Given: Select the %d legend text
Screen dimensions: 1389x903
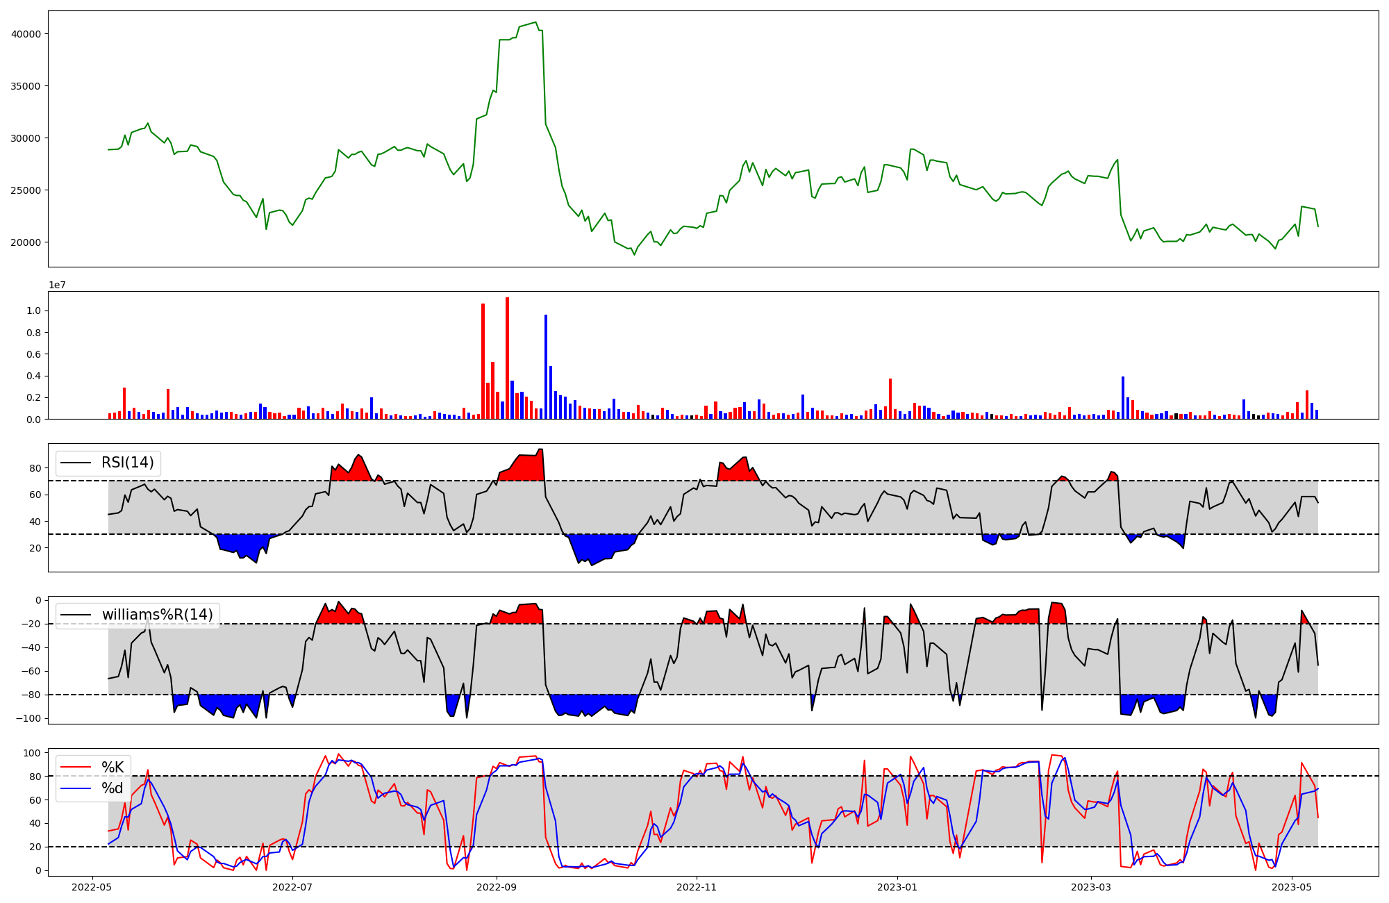Looking at the screenshot, I should [x=113, y=788].
